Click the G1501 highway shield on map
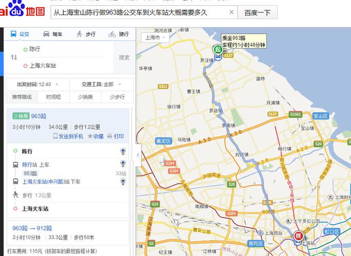 tap(296, 115)
